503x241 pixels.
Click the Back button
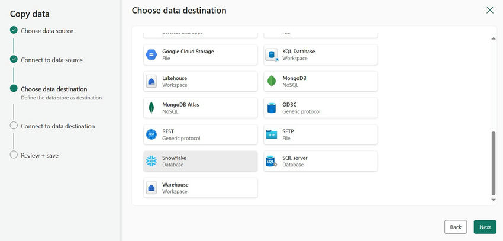456,227
